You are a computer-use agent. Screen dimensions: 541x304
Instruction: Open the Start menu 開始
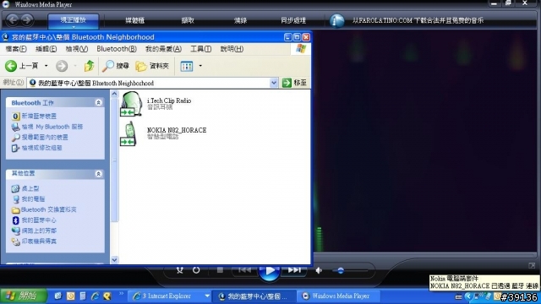tap(24, 296)
